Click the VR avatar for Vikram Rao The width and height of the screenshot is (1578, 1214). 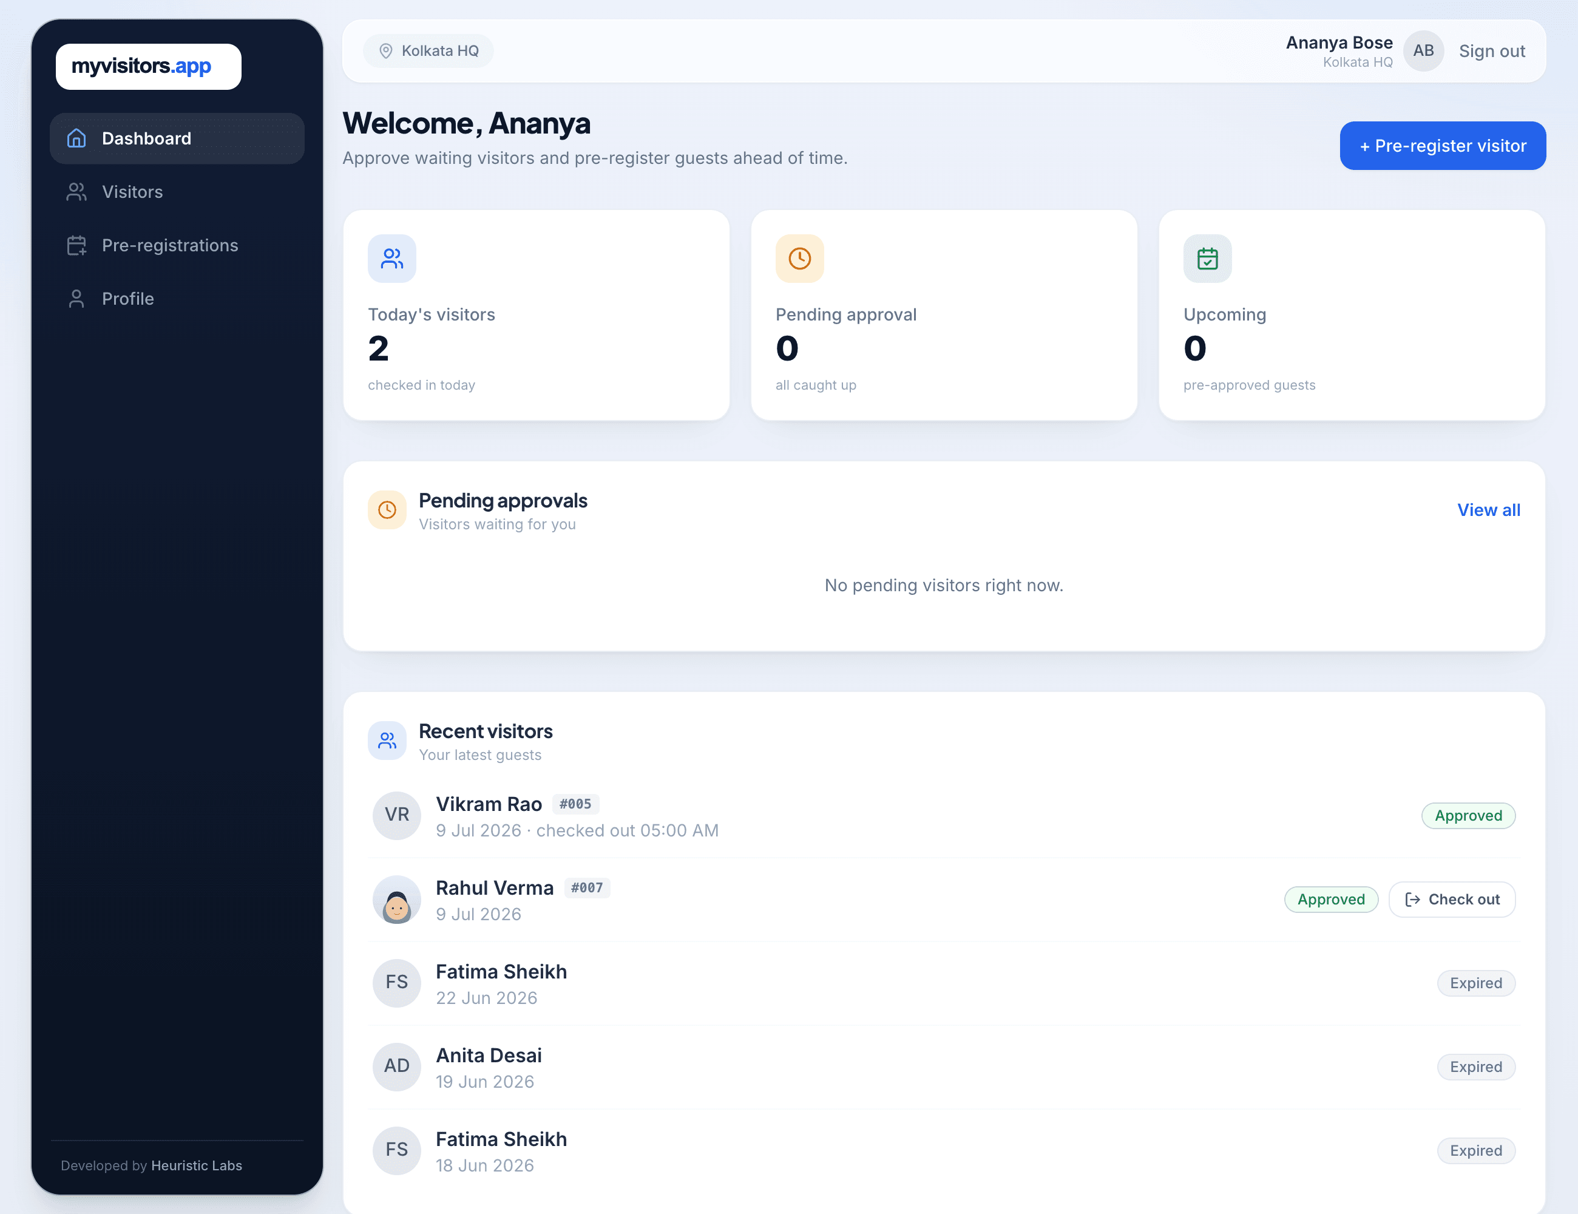(x=397, y=815)
